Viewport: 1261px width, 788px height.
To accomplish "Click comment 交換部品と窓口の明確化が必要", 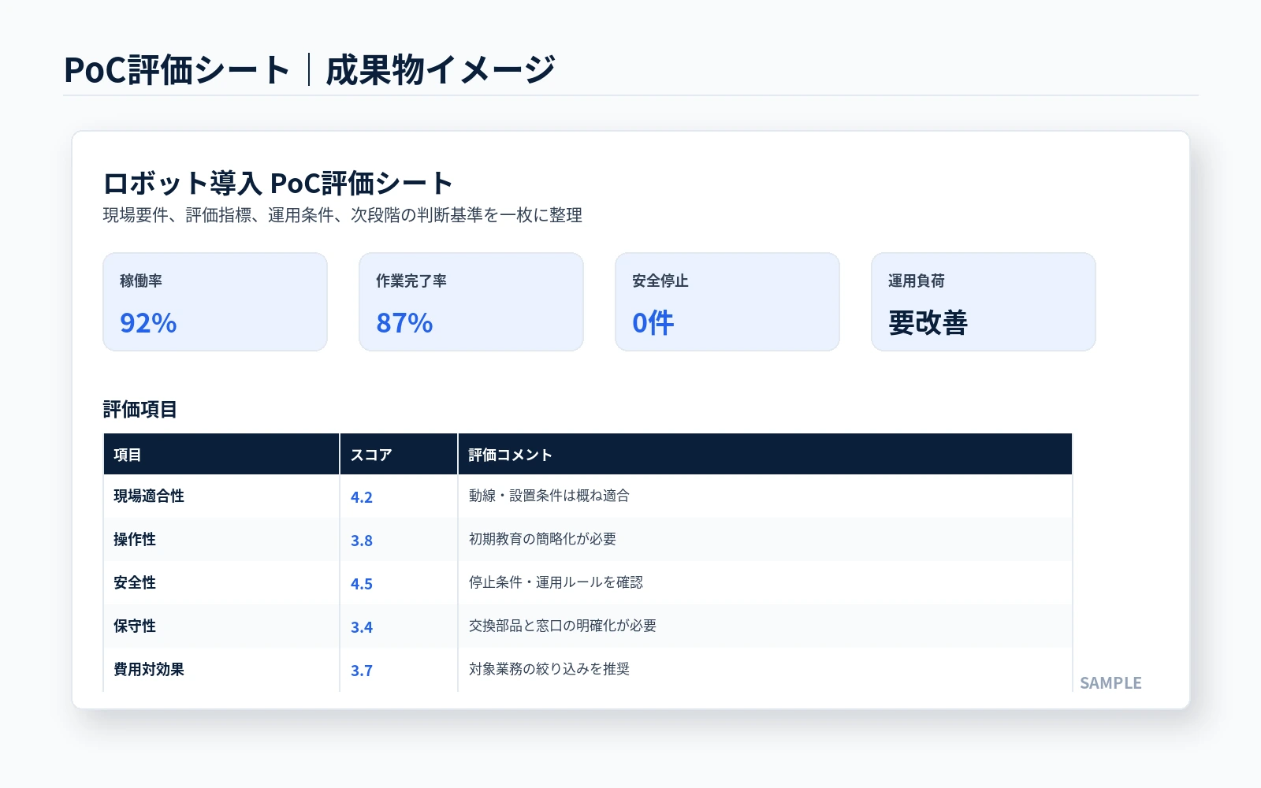I will (x=563, y=626).
